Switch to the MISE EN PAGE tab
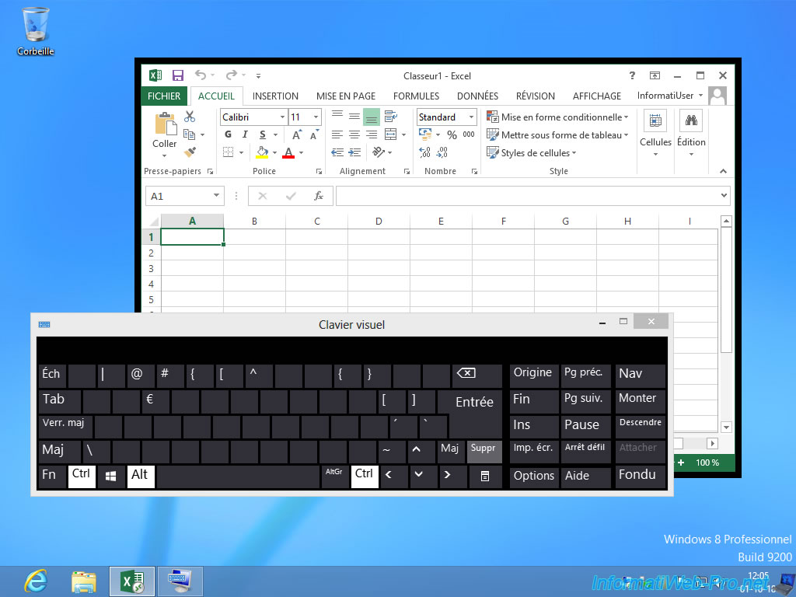This screenshot has height=597, width=796. (346, 96)
